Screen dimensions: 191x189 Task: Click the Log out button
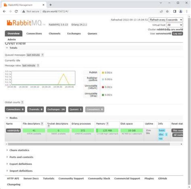pos(177,34)
